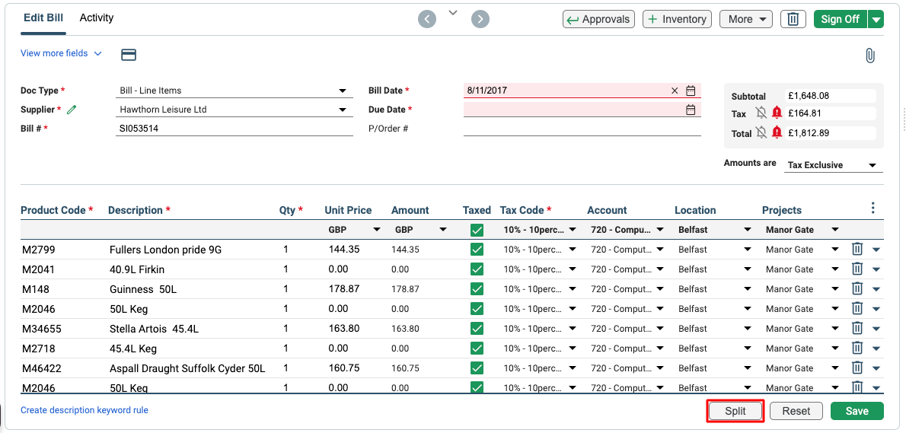Switch to Activity tab
Viewport: 906px width, 433px height.
[97, 18]
